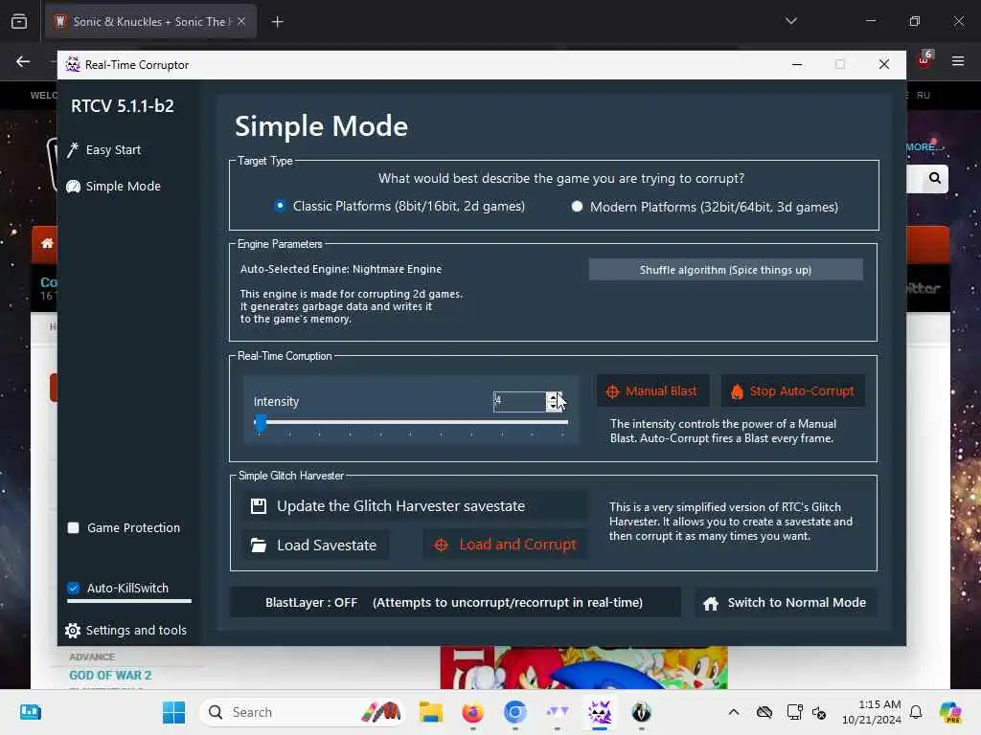This screenshot has width=981, height=735.
Task: Open File Explorer from the taskbar
Action: [430, 712]
